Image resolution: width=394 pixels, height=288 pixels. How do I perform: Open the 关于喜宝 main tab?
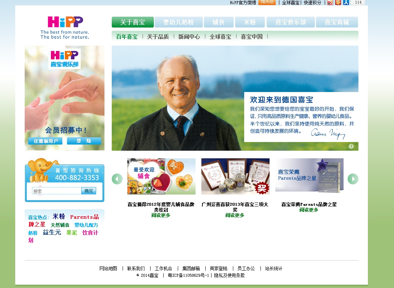pyautogui.click(x=133, y=22)
